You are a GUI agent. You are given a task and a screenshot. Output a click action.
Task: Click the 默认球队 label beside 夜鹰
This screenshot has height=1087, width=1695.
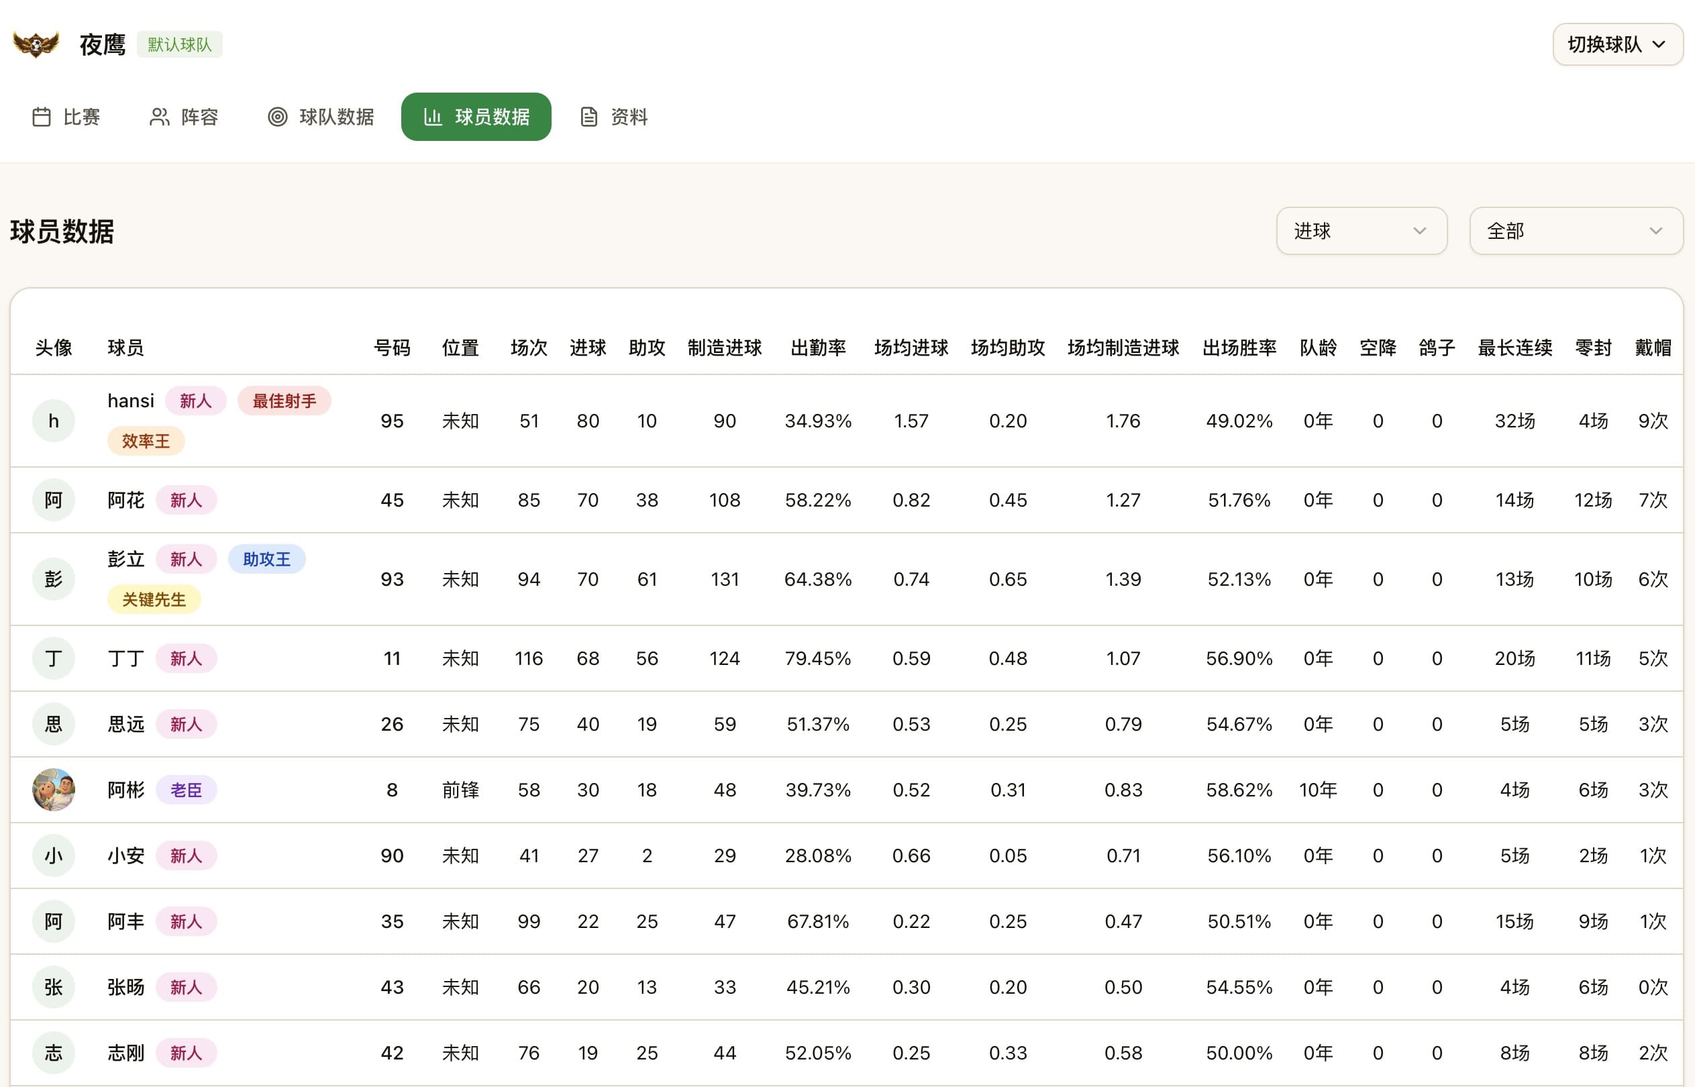179,44
